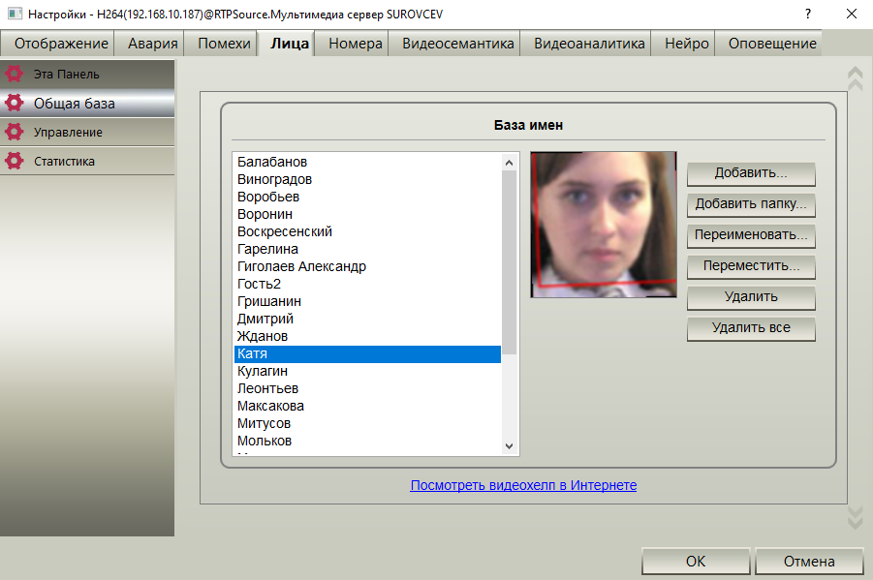Open Управление in the sidebar

click(x=87, y=132)
